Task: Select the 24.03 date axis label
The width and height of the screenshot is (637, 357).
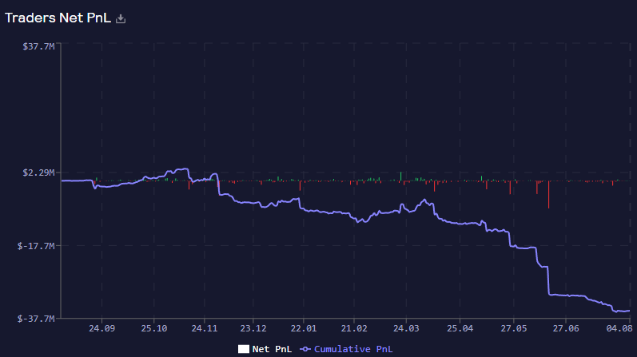Action: [406, 328]
